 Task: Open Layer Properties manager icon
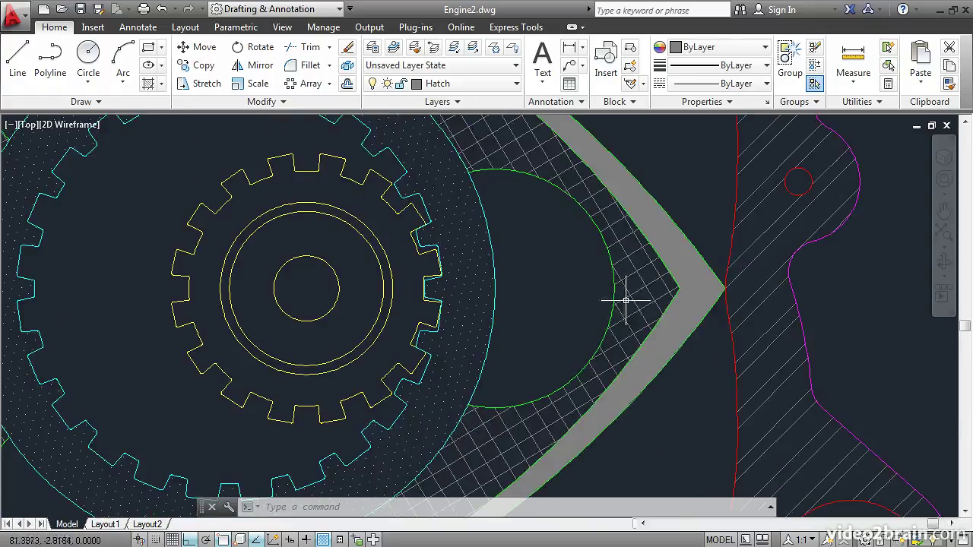coord(372,47)
